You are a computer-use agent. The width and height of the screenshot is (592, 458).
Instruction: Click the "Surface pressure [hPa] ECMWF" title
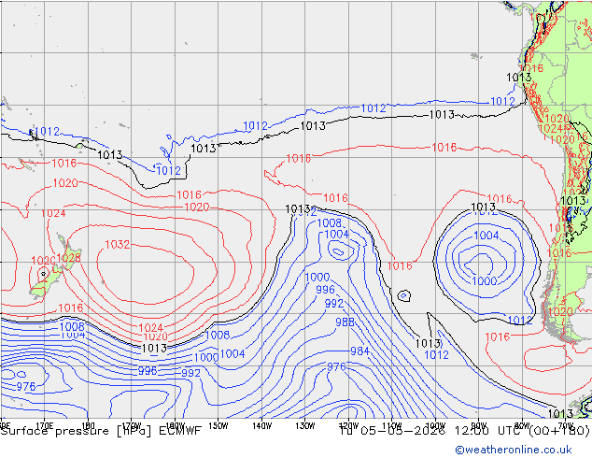click(101, 431)
